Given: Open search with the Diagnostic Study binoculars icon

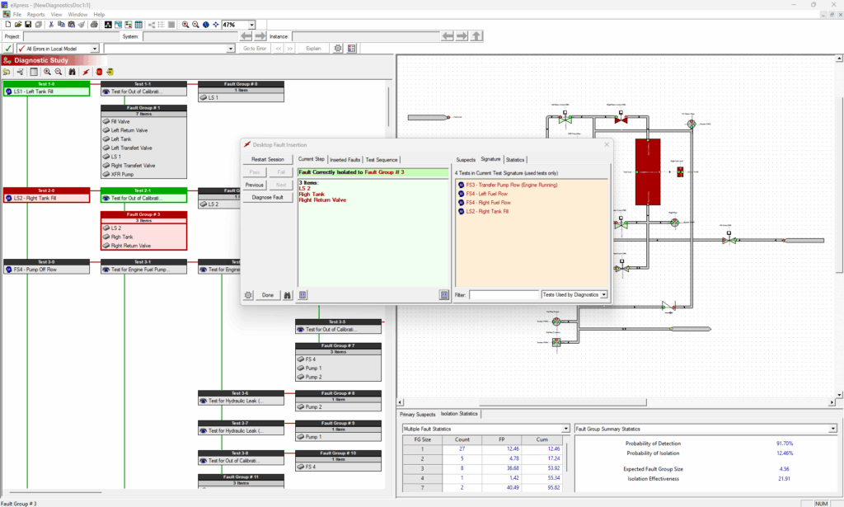Looking at the screenshot, I should point(73,72).
